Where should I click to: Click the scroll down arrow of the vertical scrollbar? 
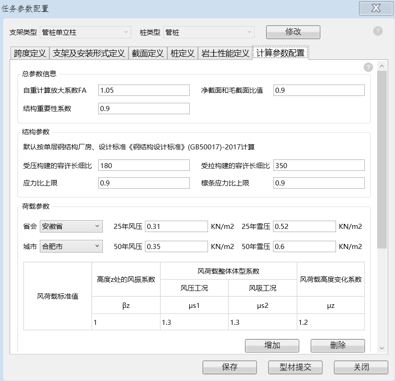tap(382, 348)
